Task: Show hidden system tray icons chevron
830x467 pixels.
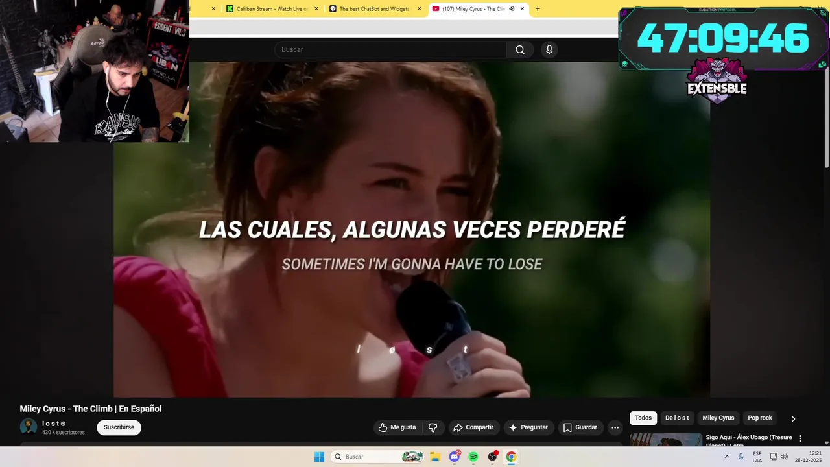Action: point(727,457)
